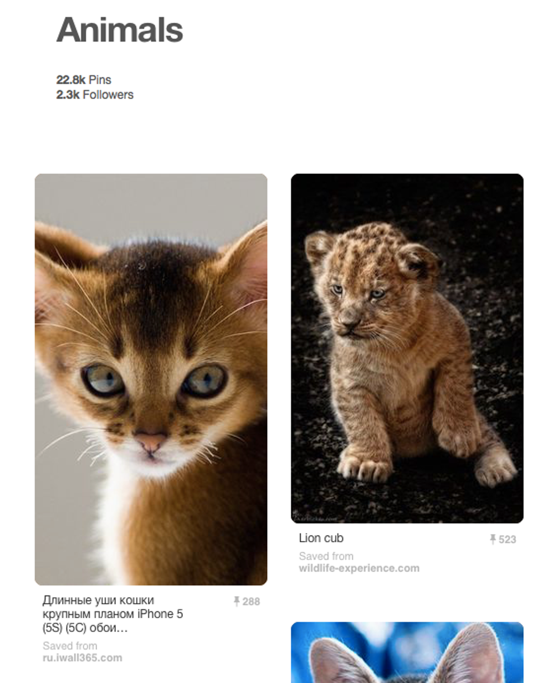
Task: Click the 523 repin count
Action: click(507, 540)
